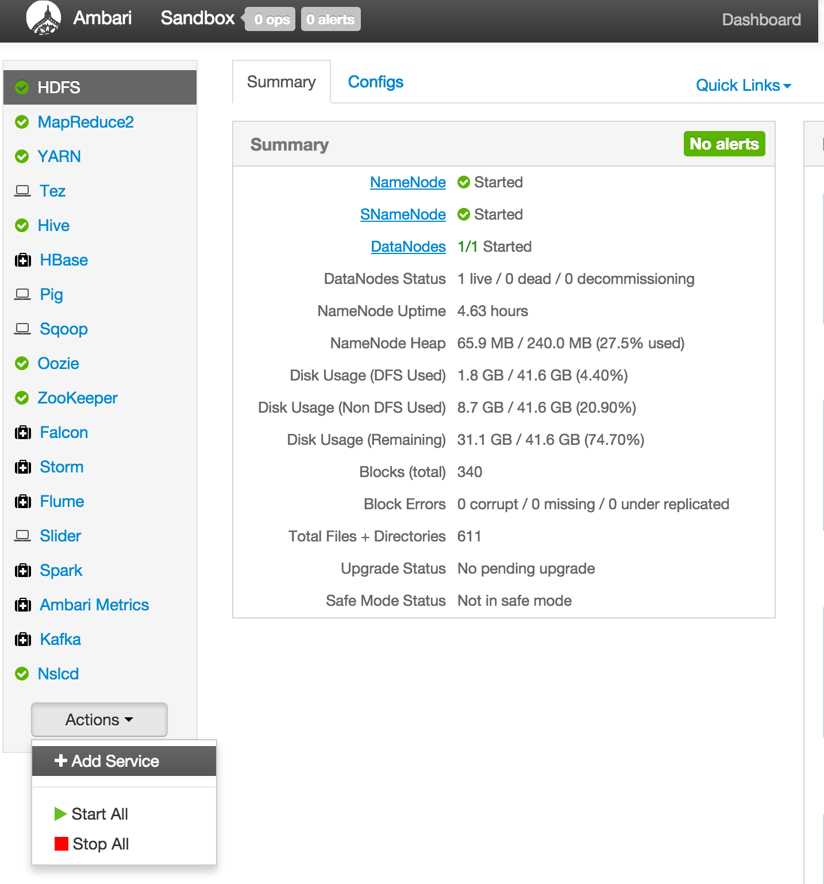Click YARN green status check icon
Viewport: 824px width, 884px height.
[22, 156]
